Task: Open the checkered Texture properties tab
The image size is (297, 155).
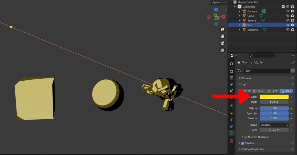Action: pos(231,141)
